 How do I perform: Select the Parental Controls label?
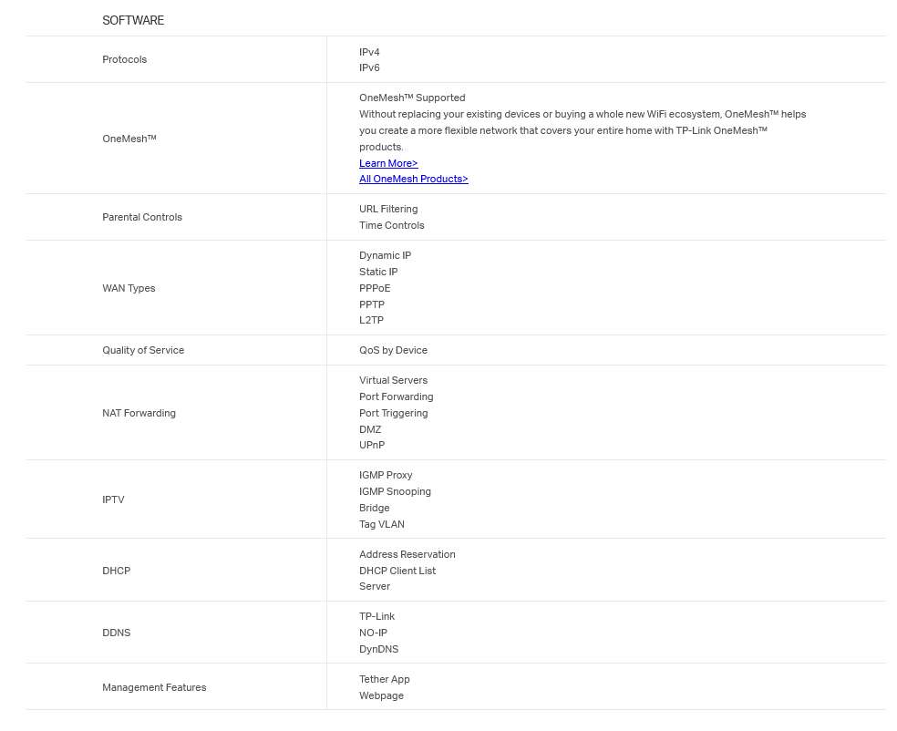tap(142, 217)
